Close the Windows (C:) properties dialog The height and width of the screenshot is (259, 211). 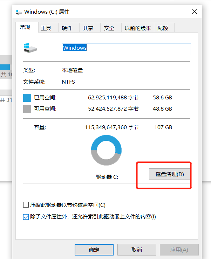point(195,12)
